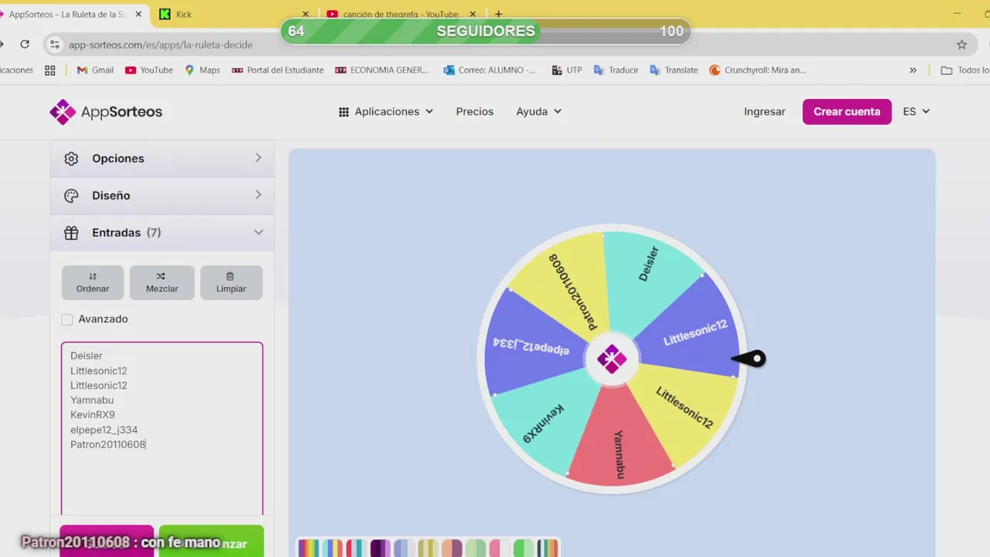Viewport: 990px width, 557px height.
Task: Open a new browser tab
Action: [498, 14]
